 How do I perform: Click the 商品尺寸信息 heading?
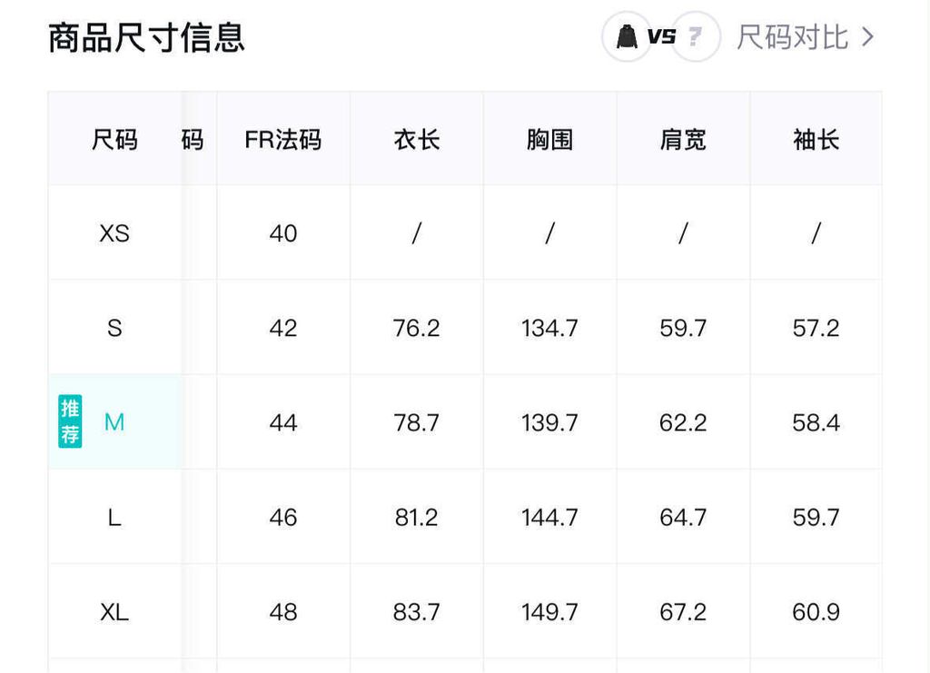[x=146, y=38]
